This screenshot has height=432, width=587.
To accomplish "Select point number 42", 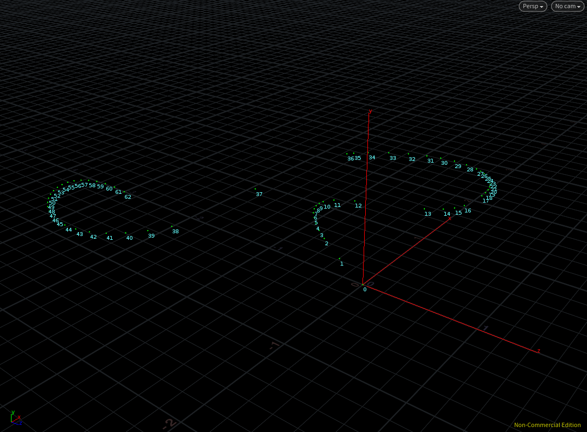I will point(93,237).
